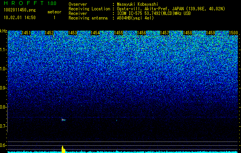The width and height of the screenshot is (241, 153).
Task: Click the 1500 time marker
Action: tap(233, 33)
